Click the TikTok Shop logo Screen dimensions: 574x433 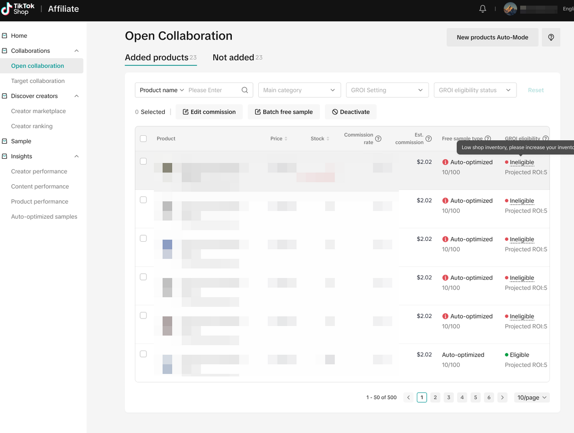click(x=18, y=9)
